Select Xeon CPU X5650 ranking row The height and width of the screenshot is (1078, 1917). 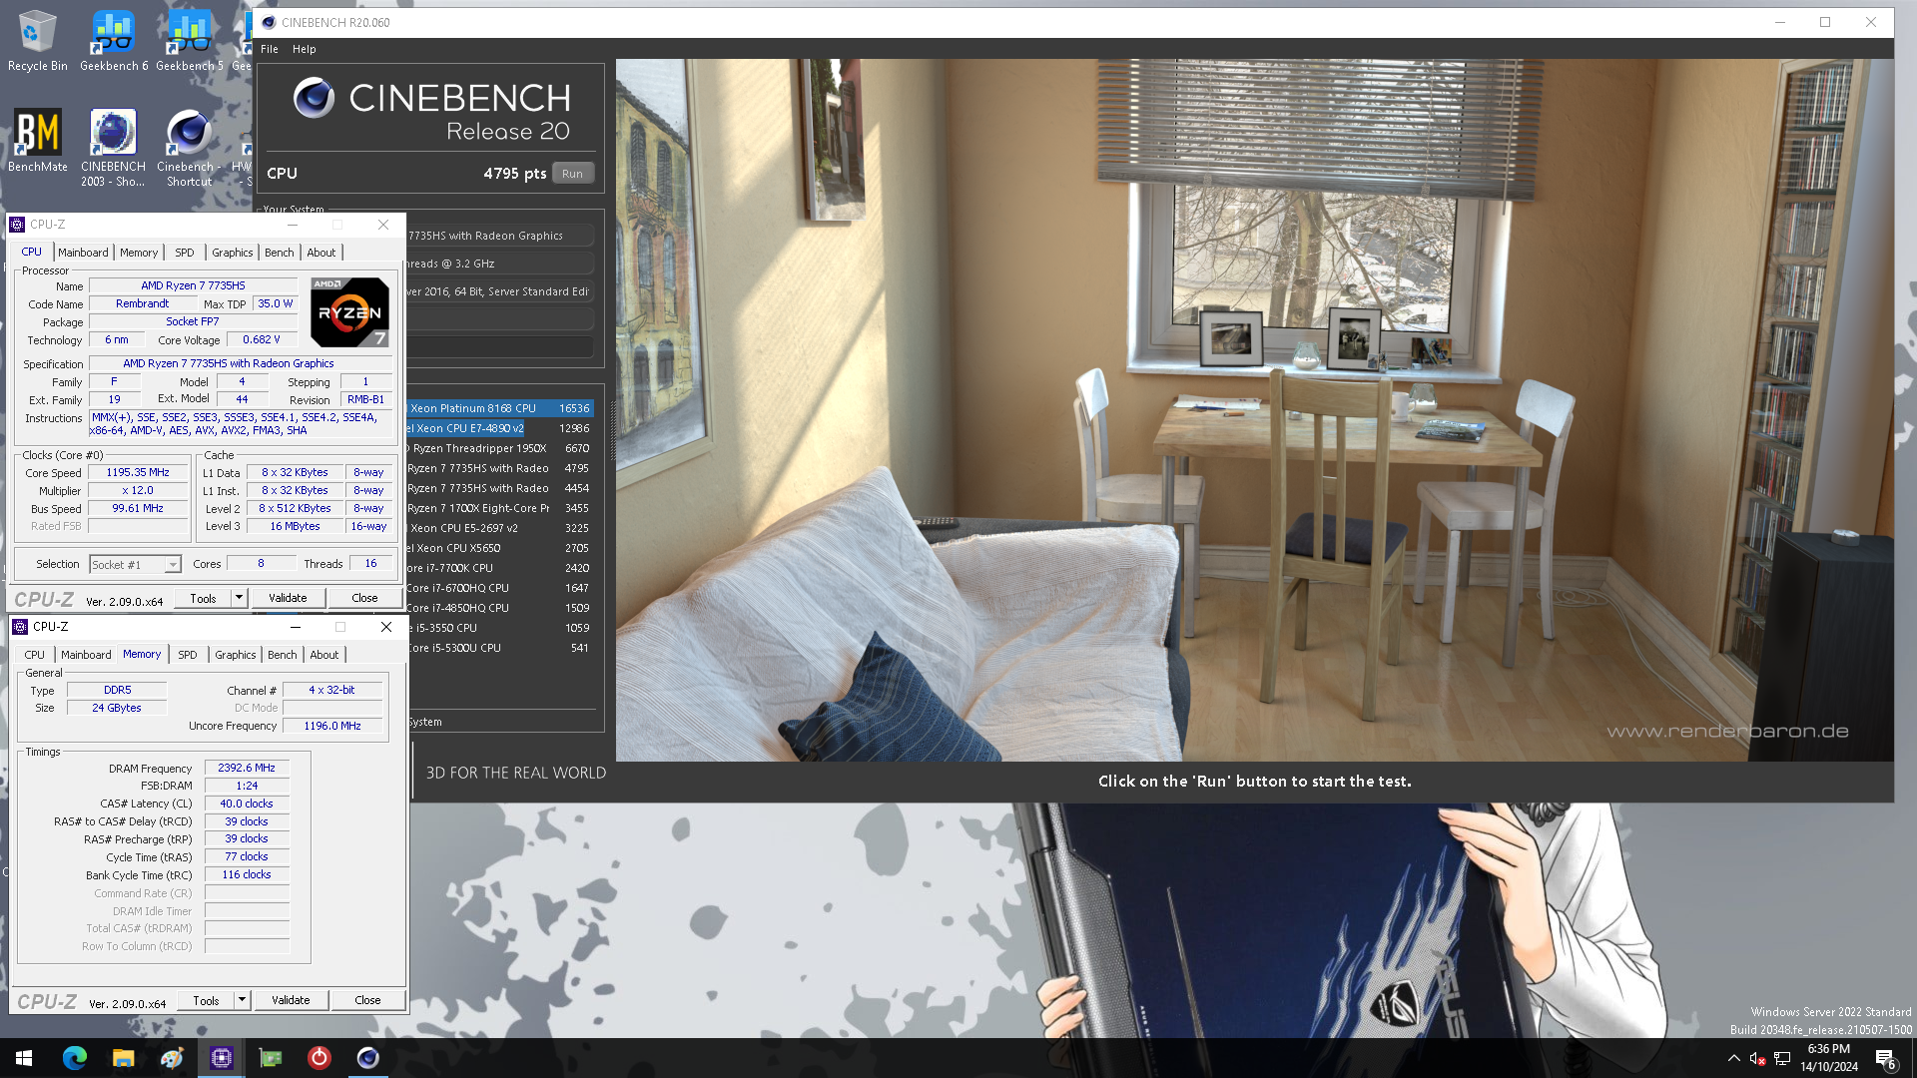click(x=499, y=548)
